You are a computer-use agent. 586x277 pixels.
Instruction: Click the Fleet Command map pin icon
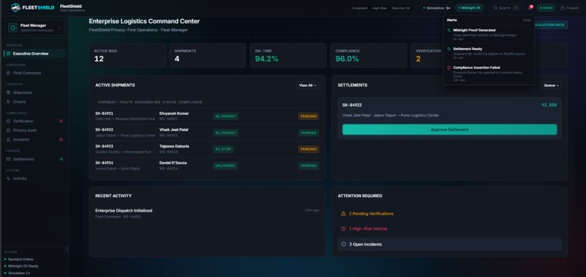[x=8, y=73]
